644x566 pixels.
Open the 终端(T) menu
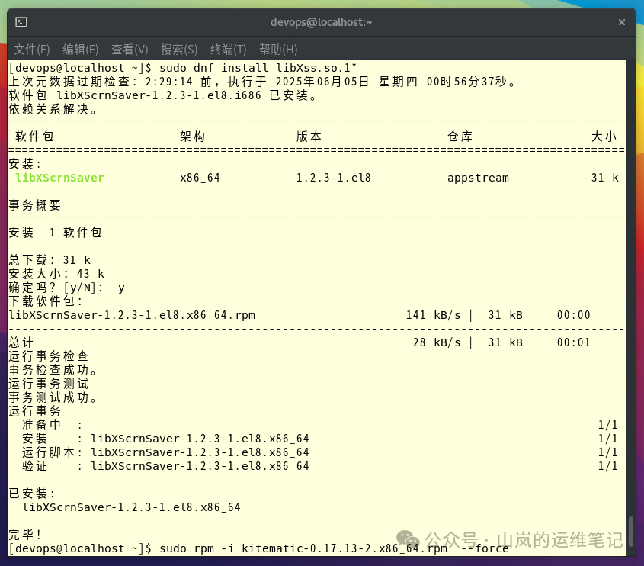(229, 50)
